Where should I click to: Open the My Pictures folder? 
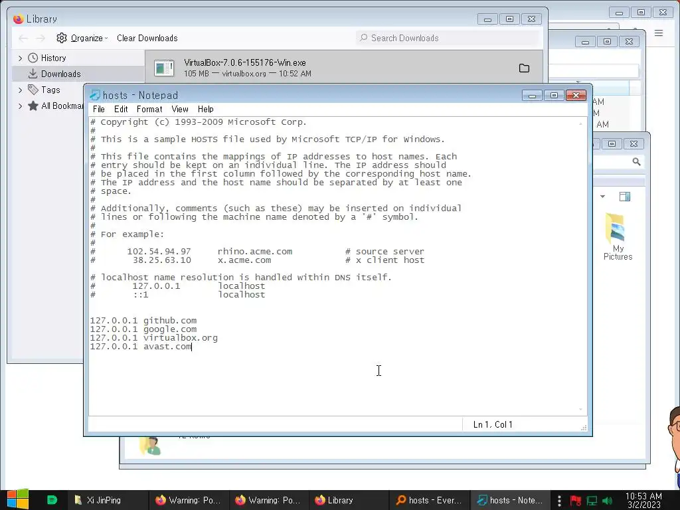point(618,236)
